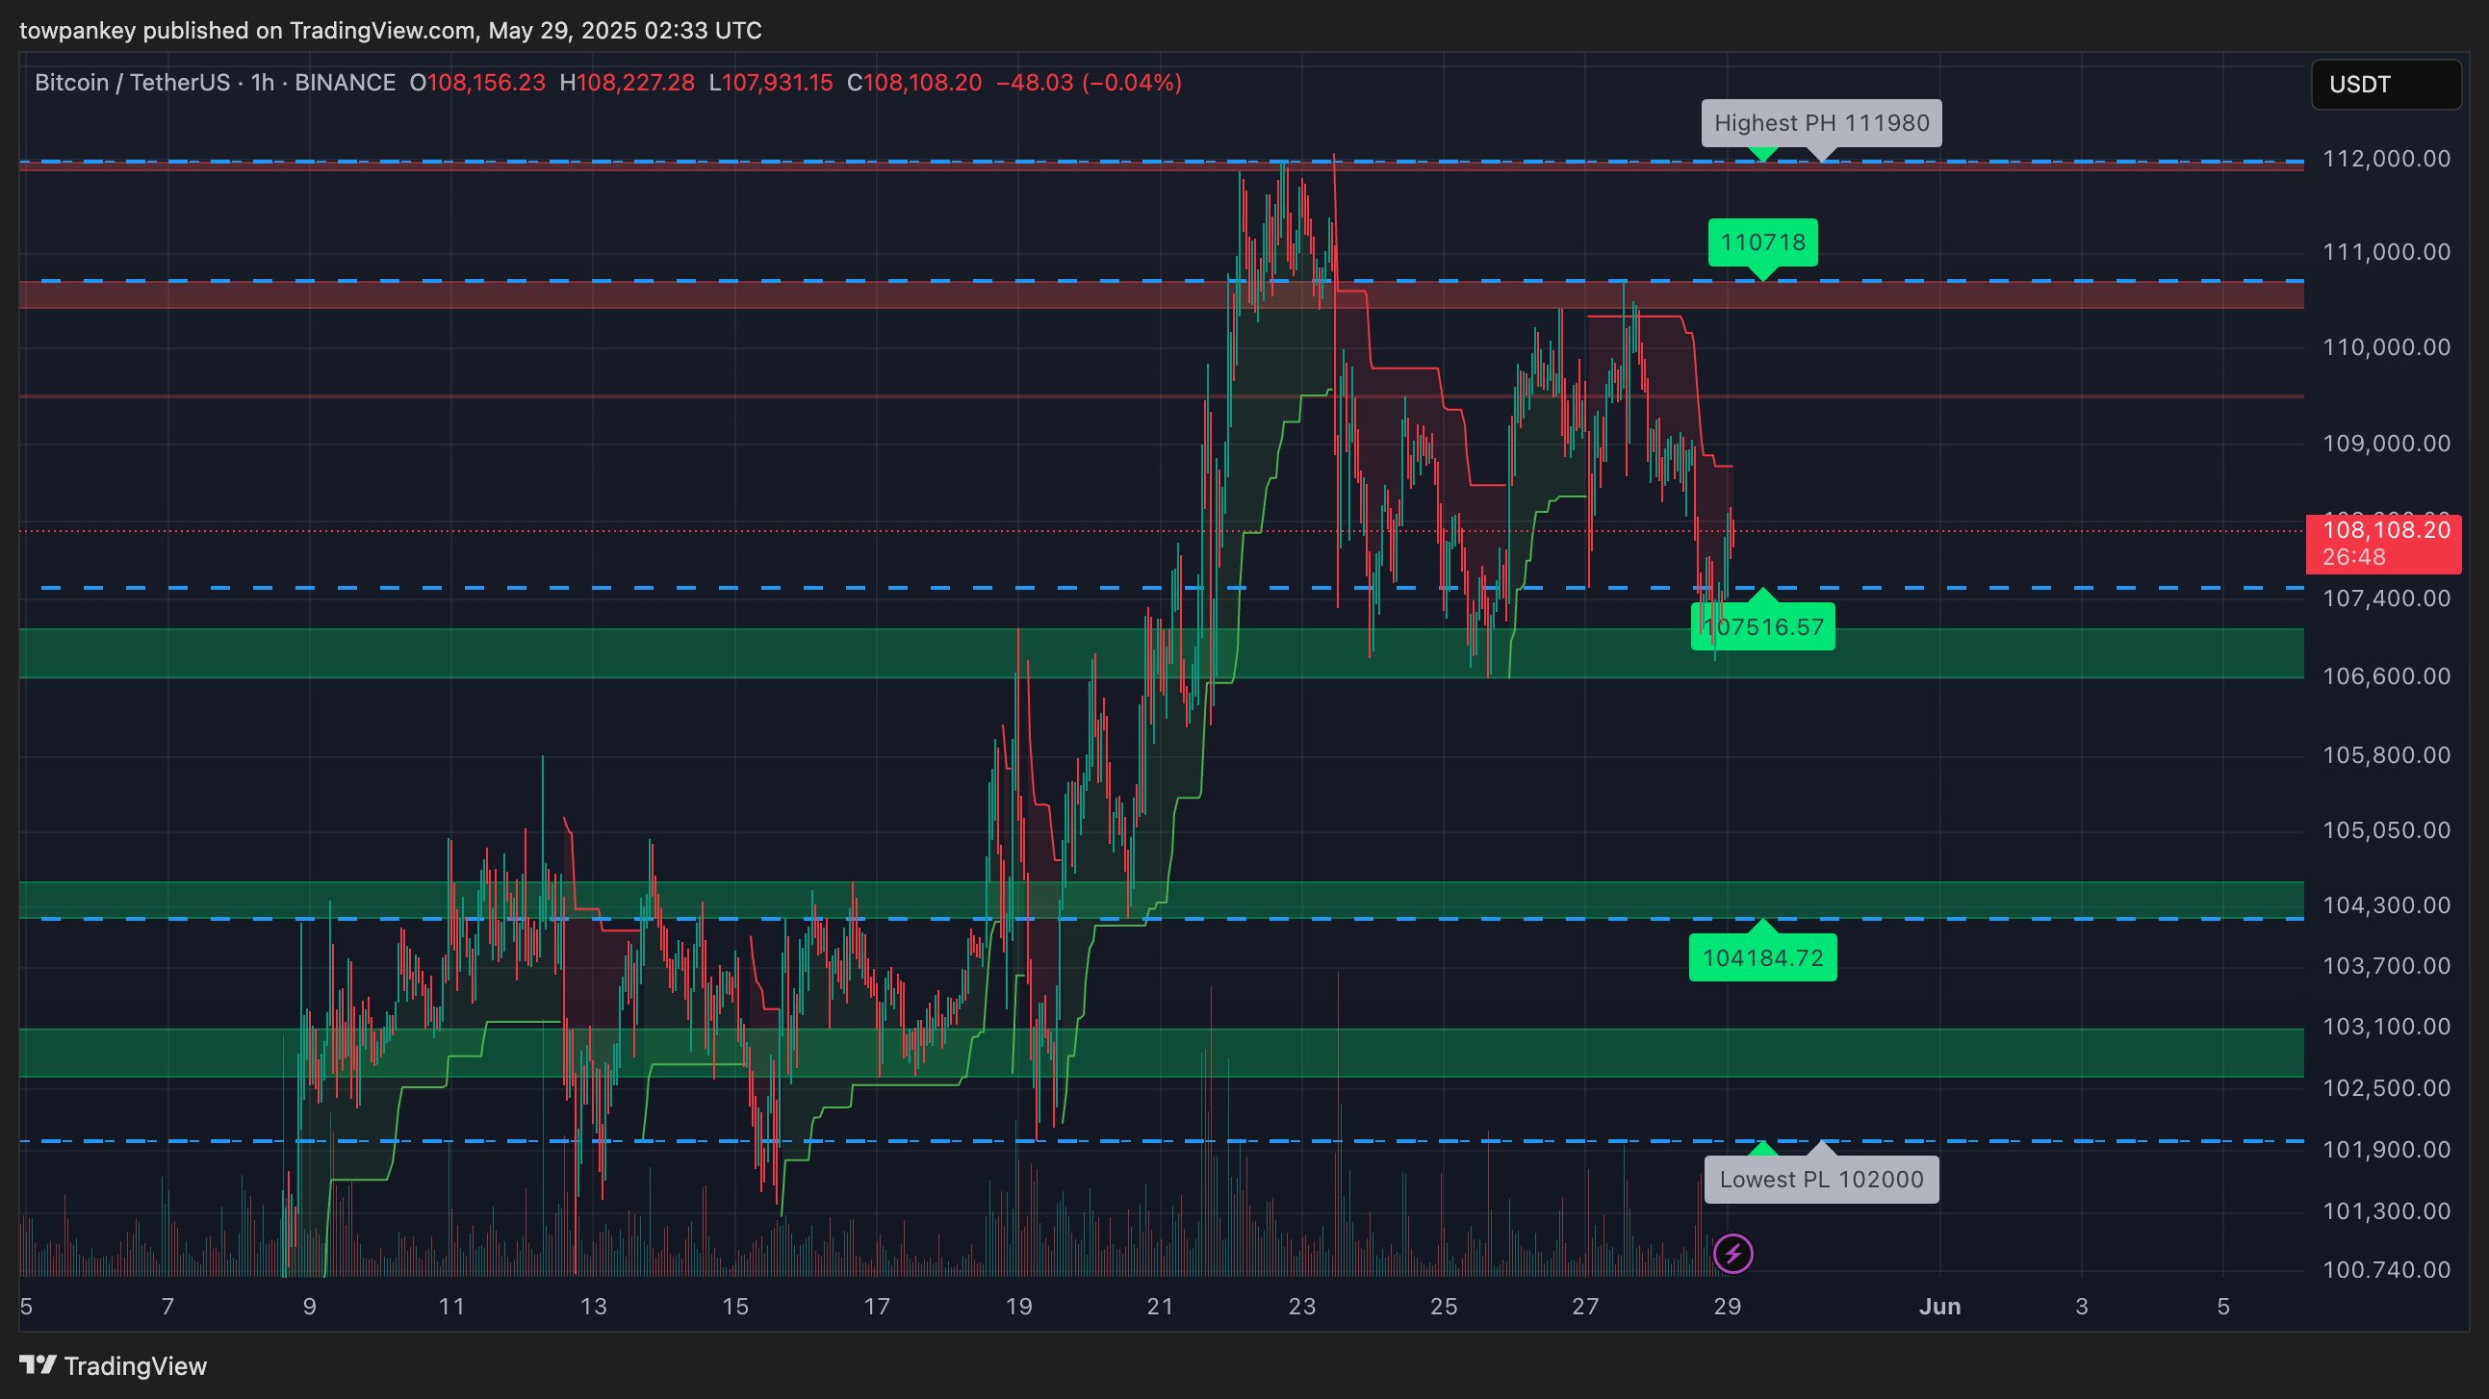Click the 112,000.00 price axis label
2489x1399 pixels.
pos(2386,159)
